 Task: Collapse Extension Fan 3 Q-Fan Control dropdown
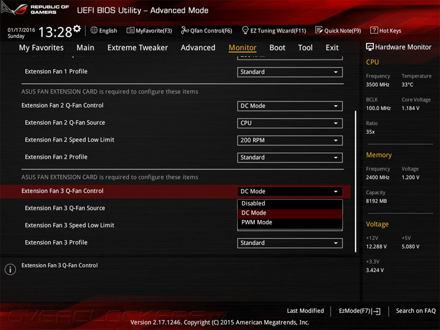(290, 191)
